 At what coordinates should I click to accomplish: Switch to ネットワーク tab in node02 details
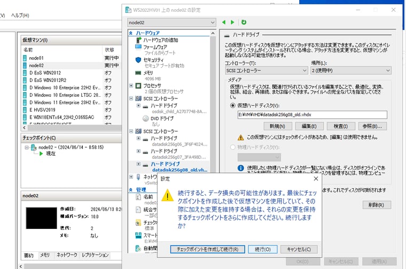67,255
